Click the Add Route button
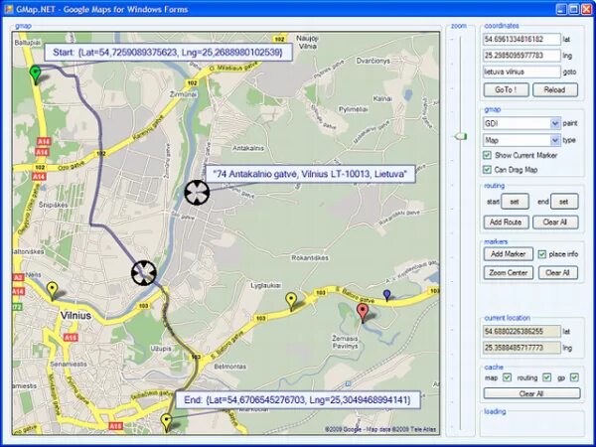The width and height of the screenshot is (596, 447). point(506,222)
